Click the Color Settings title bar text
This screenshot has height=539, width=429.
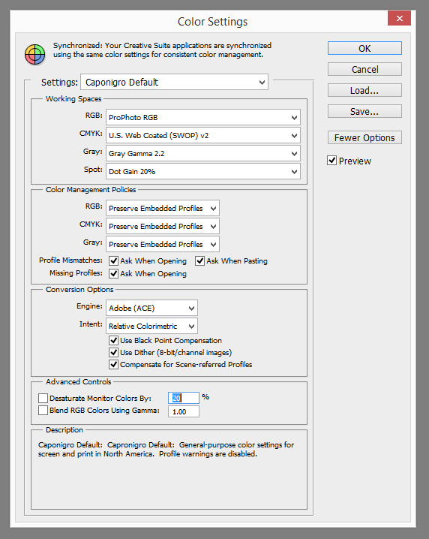pos(212,22)
